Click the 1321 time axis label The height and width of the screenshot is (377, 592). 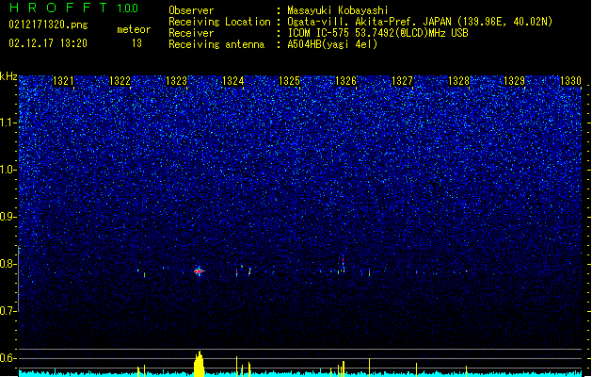point(63,81)
